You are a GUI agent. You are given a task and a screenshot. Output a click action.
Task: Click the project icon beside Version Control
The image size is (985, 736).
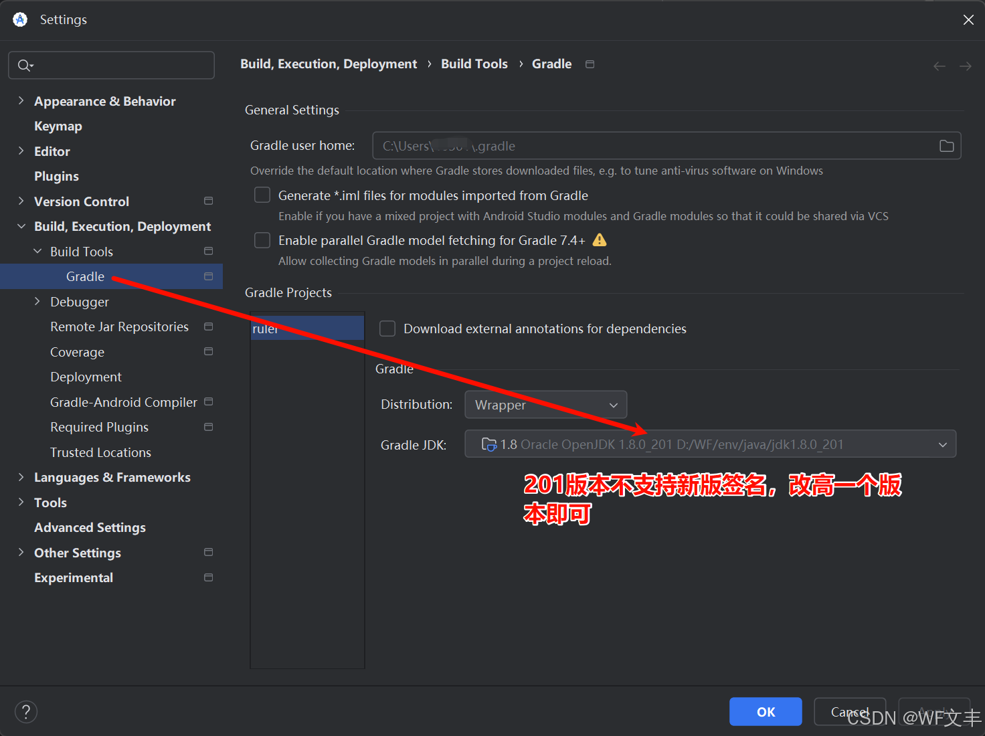pos(208,201)
